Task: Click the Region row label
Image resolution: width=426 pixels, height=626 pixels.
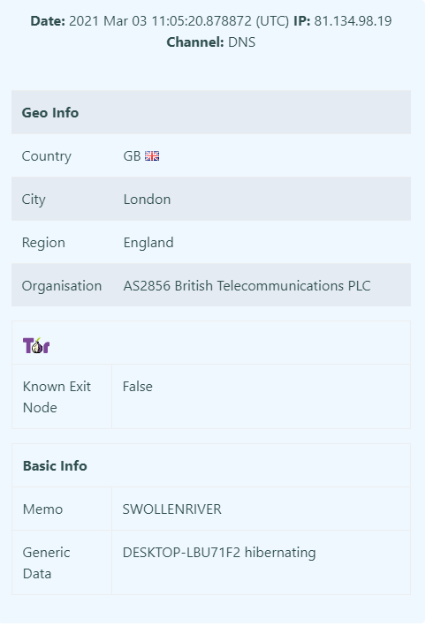Action: [x=43, y=243]
